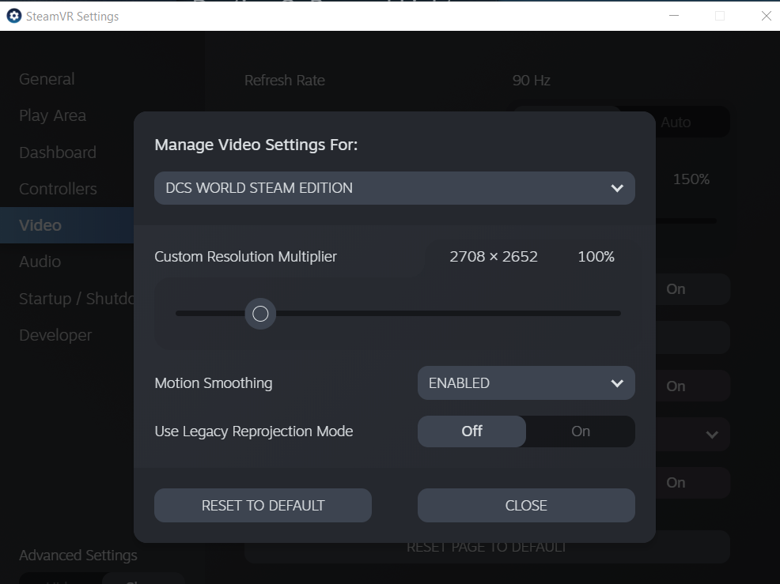780x584 pixels.
Task: Click the Motion Smoothing label
Action: [x=214, y=383]
